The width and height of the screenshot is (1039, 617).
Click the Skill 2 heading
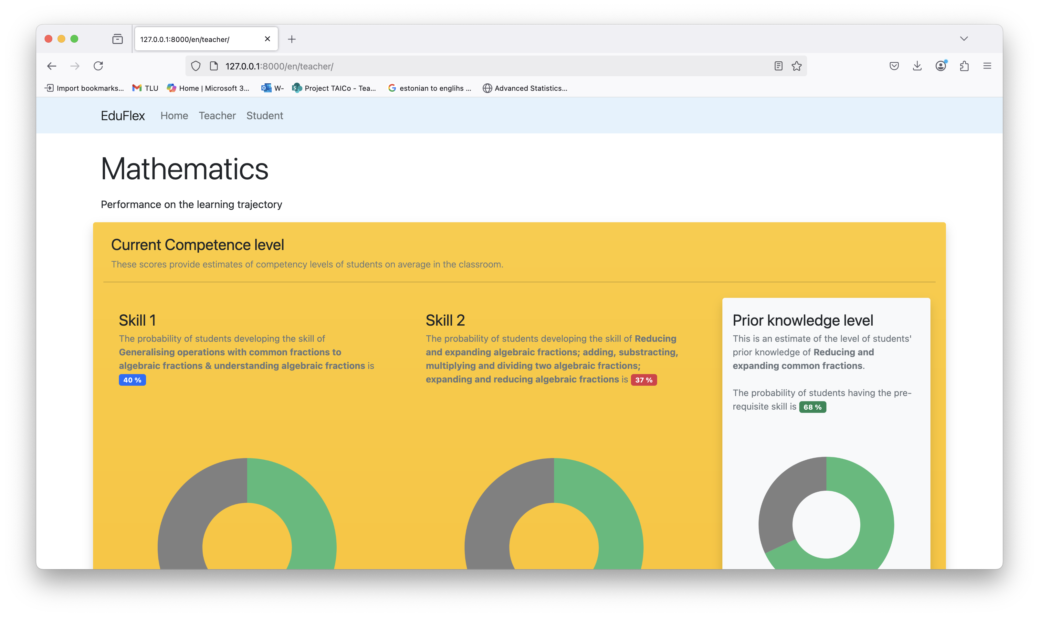point(445,320)
